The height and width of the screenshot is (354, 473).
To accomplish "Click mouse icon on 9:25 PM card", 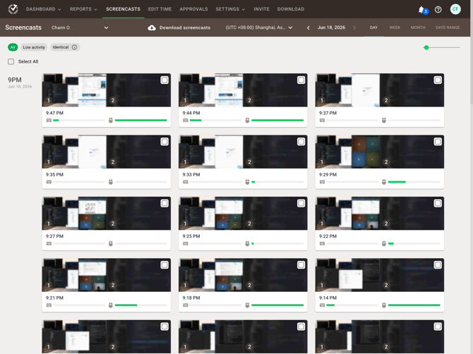I will tap(247, 243).
